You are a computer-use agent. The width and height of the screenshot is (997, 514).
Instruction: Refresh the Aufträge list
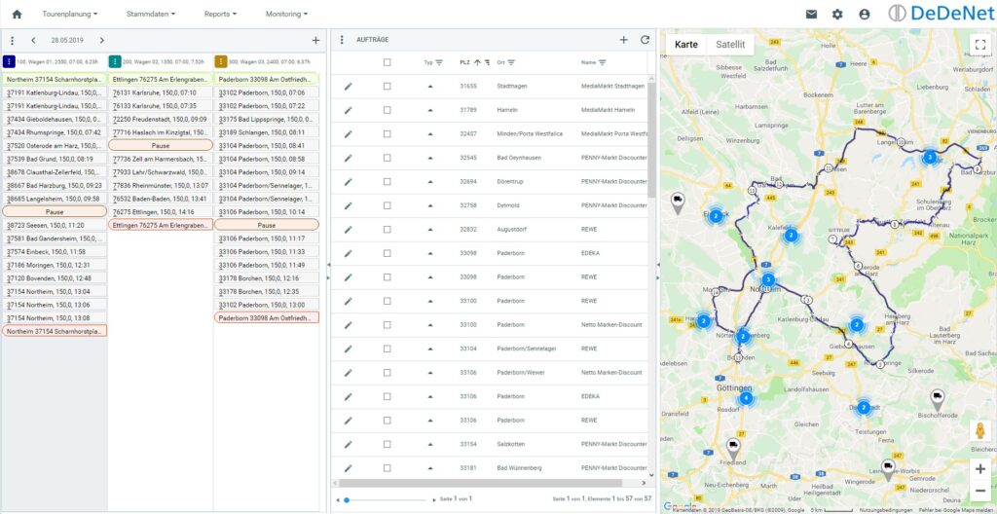coord(645,40)
